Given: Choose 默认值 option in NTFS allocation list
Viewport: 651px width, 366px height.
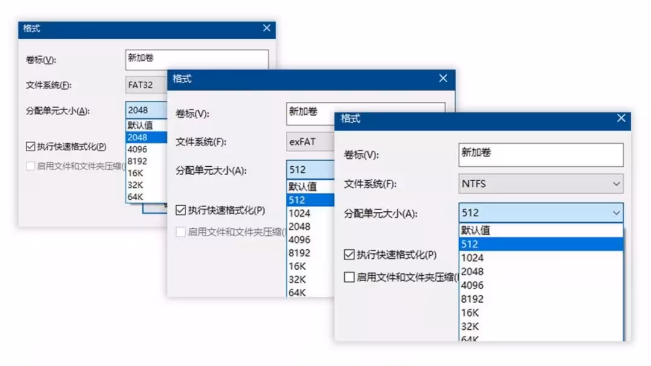Looking at the screenshot, I should click(541, 231).
